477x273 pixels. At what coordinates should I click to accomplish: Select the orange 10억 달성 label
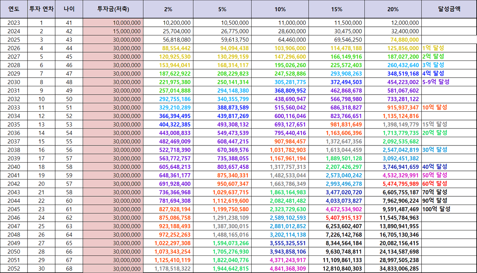tap(435, 107)
